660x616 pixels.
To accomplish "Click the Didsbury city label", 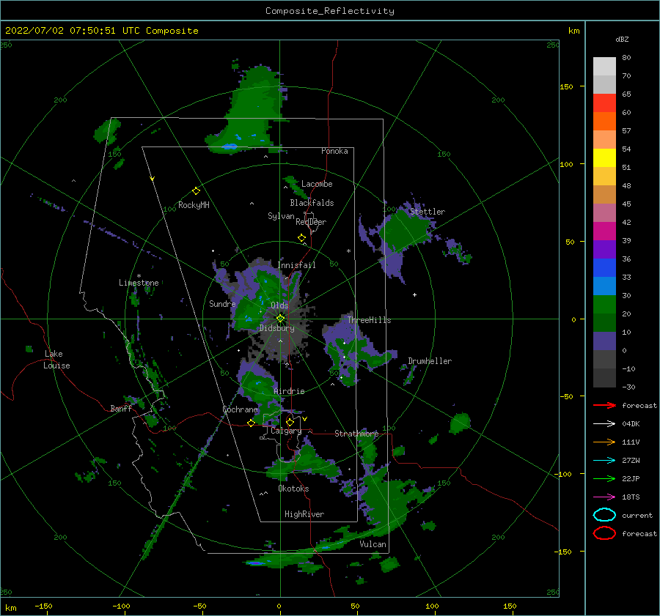I will (277, 328).
